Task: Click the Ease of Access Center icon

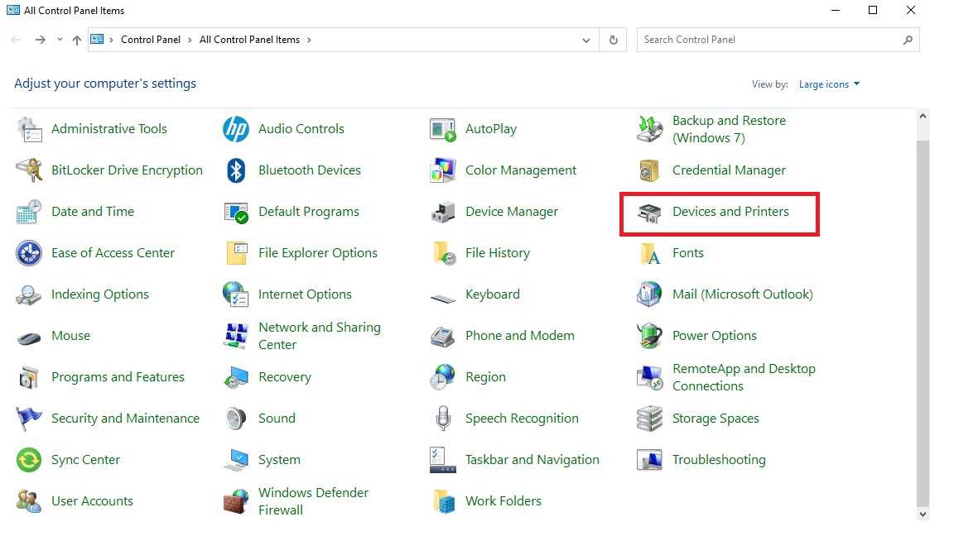Action: (29, 253)
